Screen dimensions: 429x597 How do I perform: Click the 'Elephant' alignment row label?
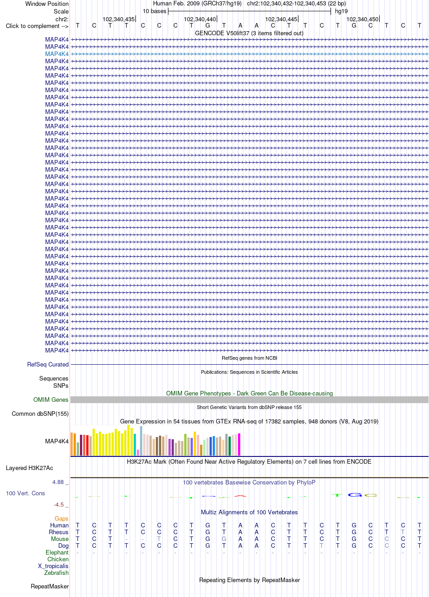tap(57, 552)
